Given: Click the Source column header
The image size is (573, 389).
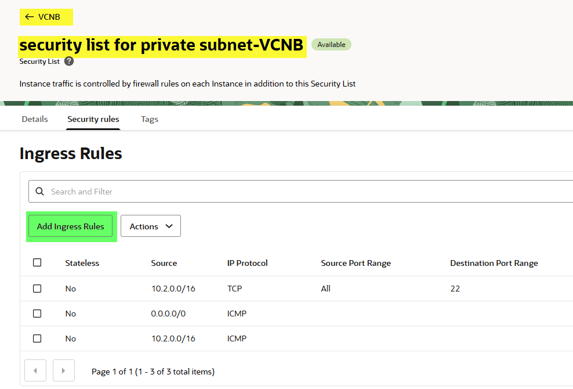Looking at the screenshot, I should (164, 263).
